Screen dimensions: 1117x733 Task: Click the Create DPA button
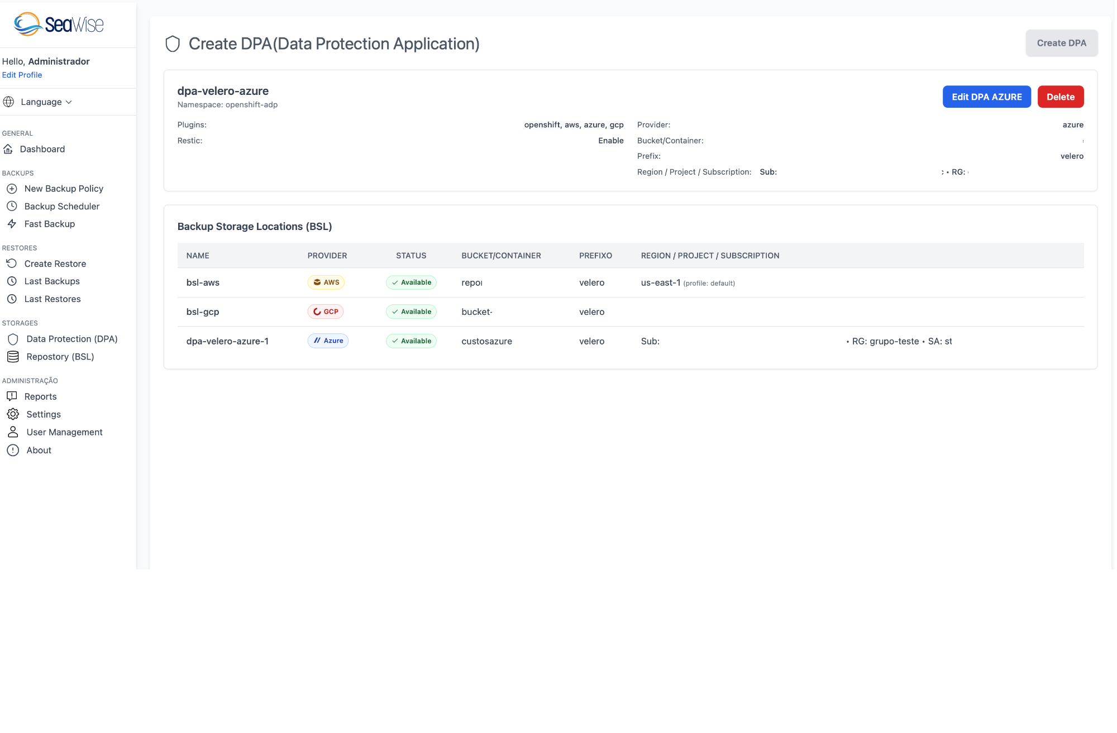[x=1061, y=43]
